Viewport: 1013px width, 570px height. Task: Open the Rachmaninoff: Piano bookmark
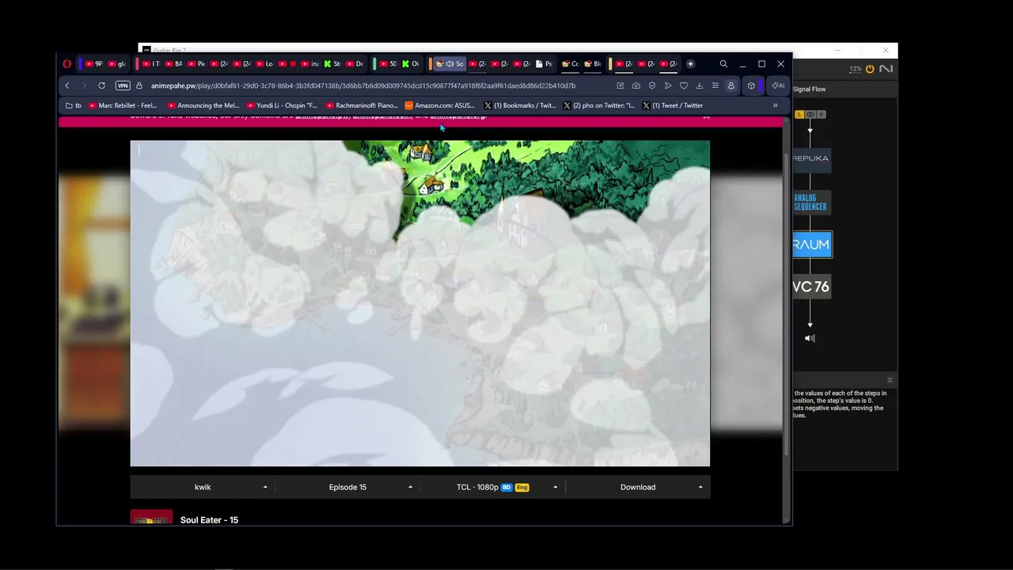click(x=361, y=105)
